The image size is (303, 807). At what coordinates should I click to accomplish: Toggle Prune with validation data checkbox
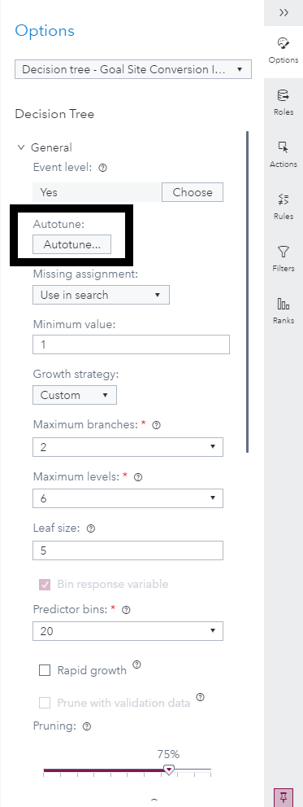tap(45, 703)
